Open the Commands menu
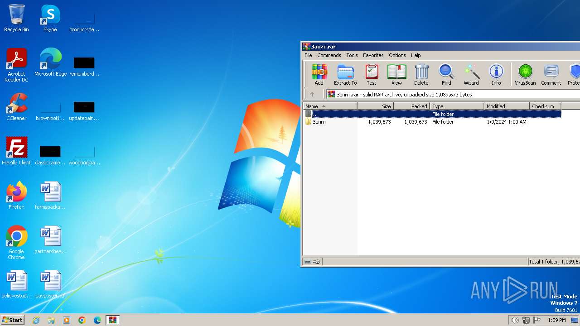The width and height of the screenshot is (580, 326). pos(329,55)
